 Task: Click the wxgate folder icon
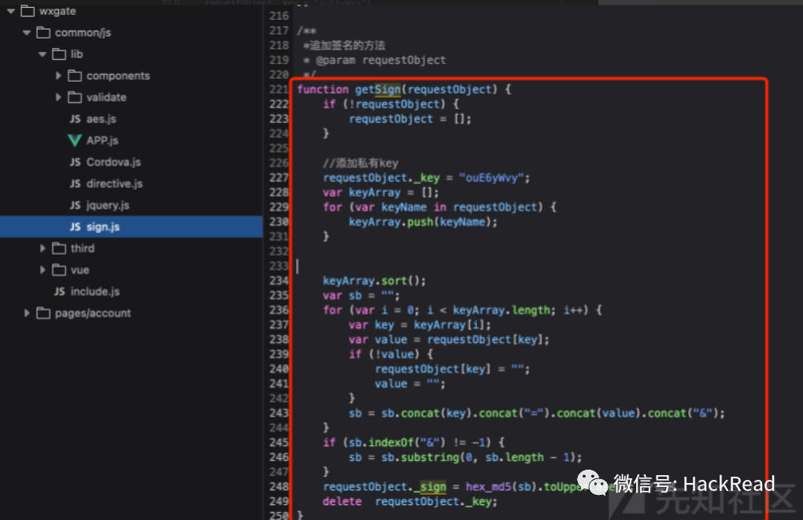tap(28, 11)
